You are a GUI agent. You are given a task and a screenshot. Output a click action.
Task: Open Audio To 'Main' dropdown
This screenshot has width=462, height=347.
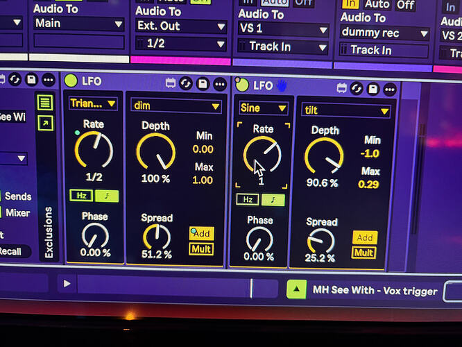pos(78,24)
